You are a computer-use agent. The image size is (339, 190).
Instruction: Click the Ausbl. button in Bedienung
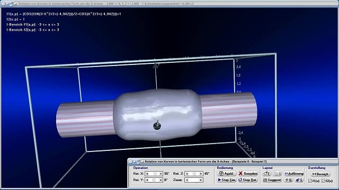click(x=226, y=174)
